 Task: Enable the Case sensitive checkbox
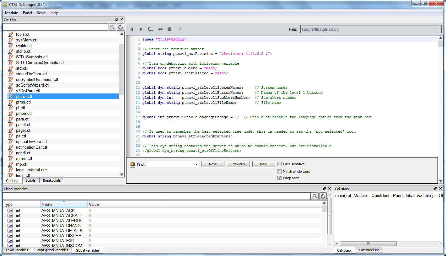click(x=279, y=164)
